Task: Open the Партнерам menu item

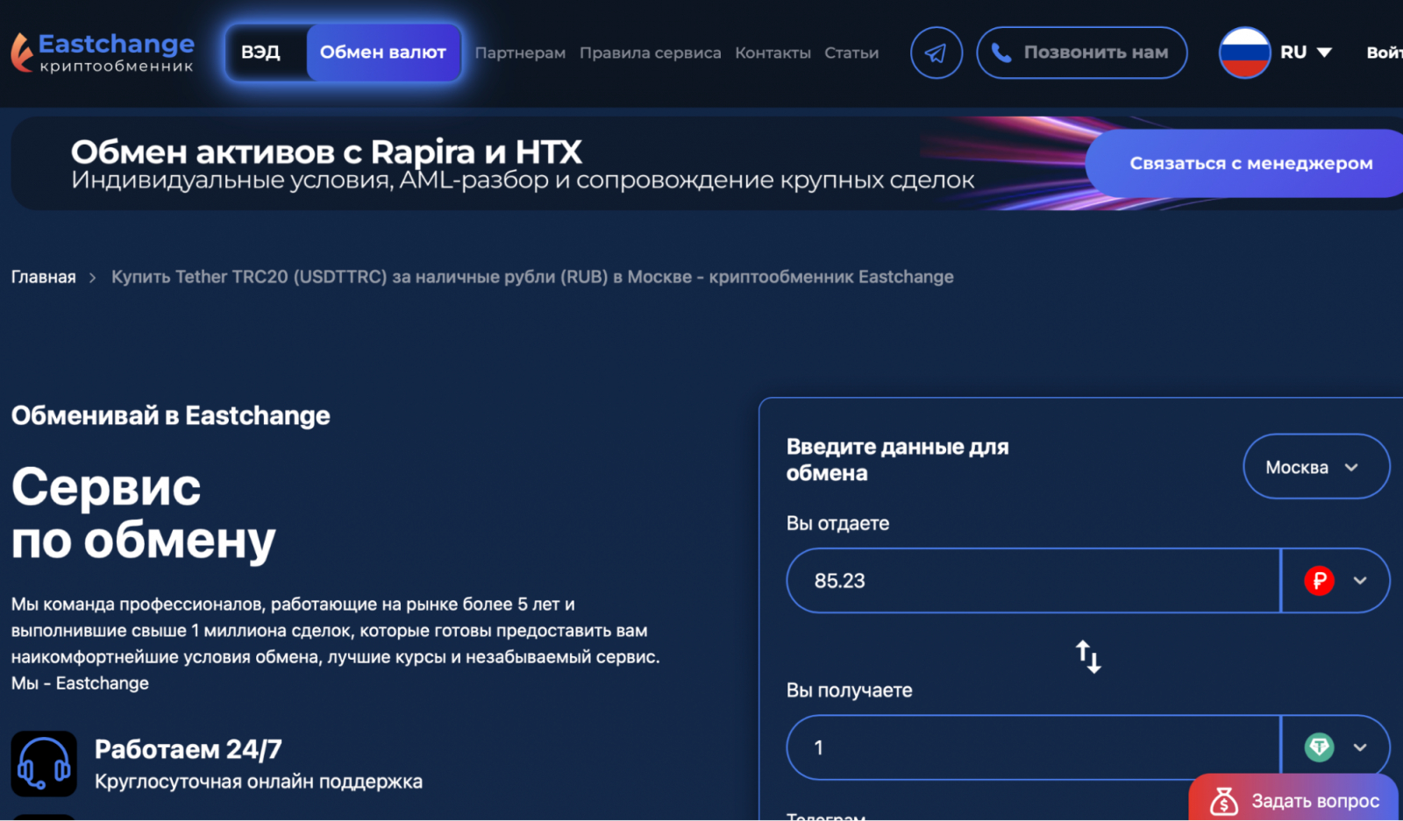Action: (520, 53)
